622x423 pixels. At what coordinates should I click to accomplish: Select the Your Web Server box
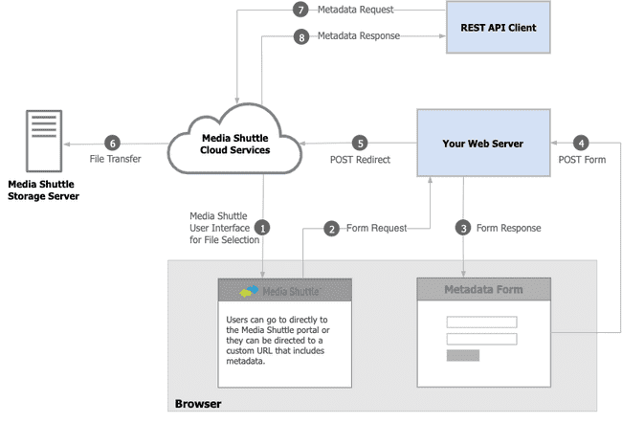483,143
